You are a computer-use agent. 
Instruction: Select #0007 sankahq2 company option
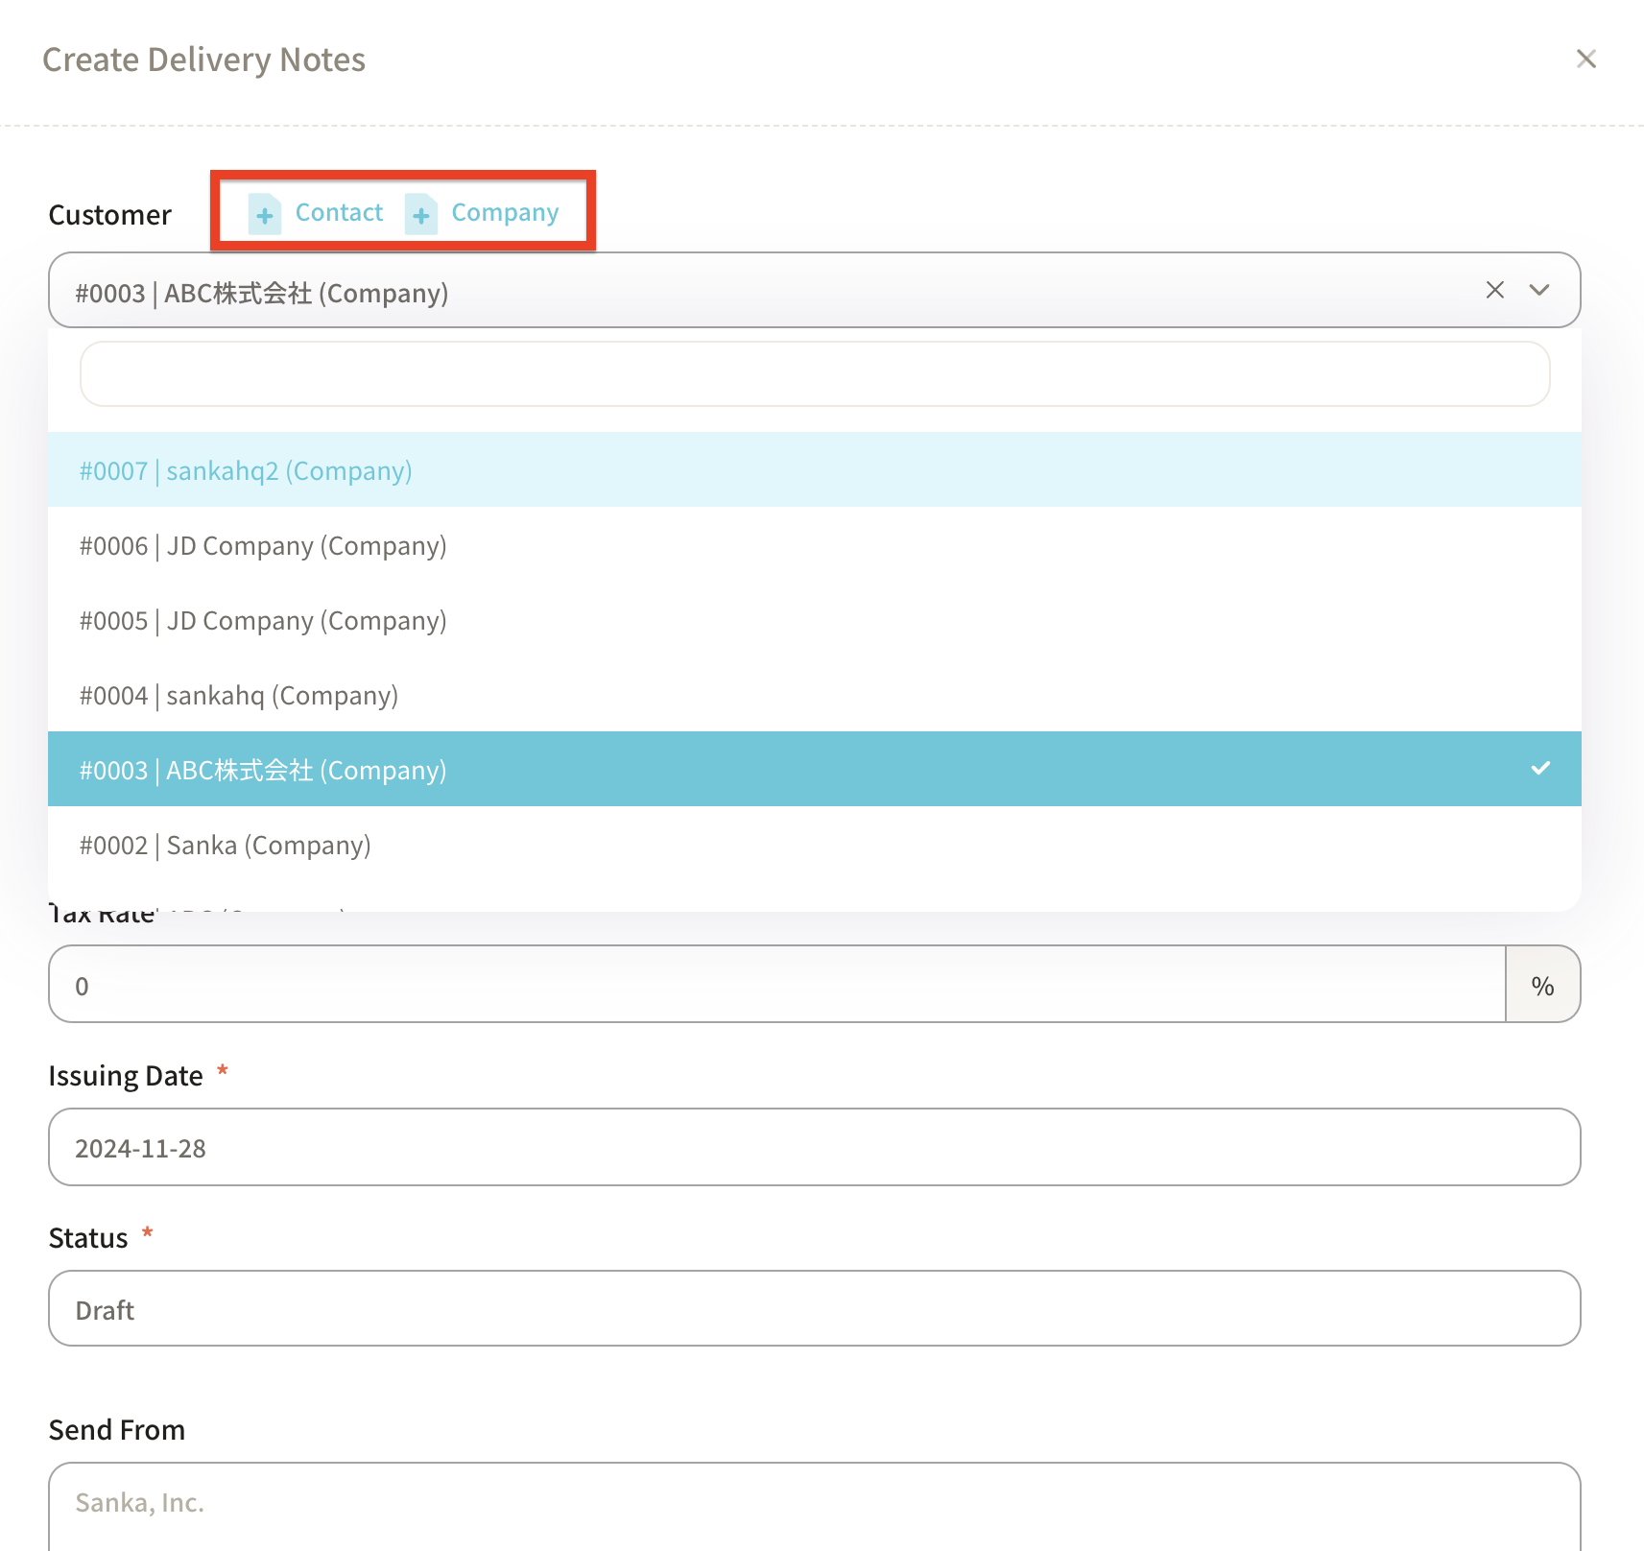(246, 470)
